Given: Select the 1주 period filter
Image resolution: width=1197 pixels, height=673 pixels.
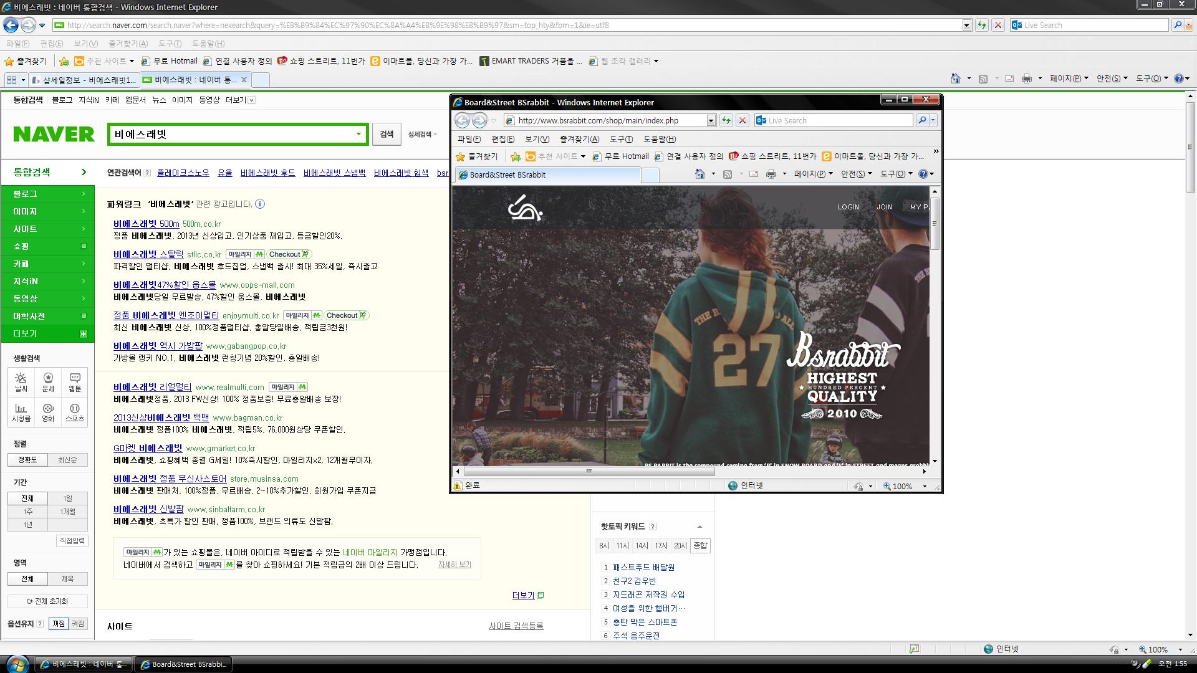Looking at the screenshot, I should click(27, 512).
